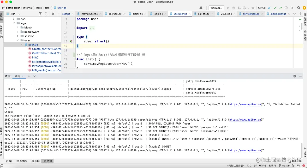
Task: Switch to the v1/user.go tab
Action: coord(226,14)
